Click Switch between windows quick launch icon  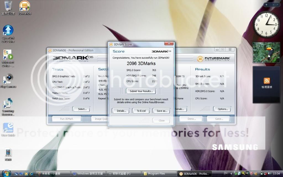click(x=16, y=174)
